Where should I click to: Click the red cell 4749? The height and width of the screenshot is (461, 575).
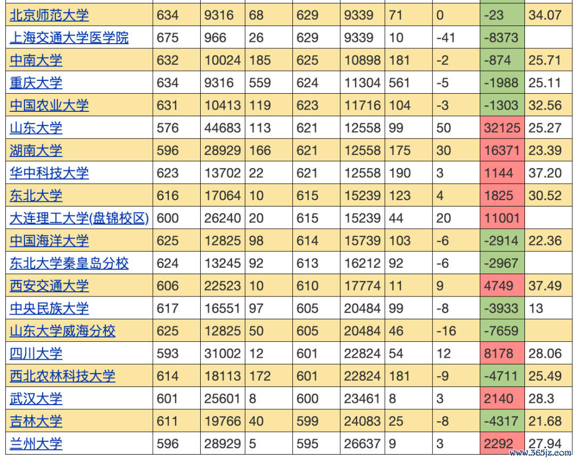click(502, 286)
